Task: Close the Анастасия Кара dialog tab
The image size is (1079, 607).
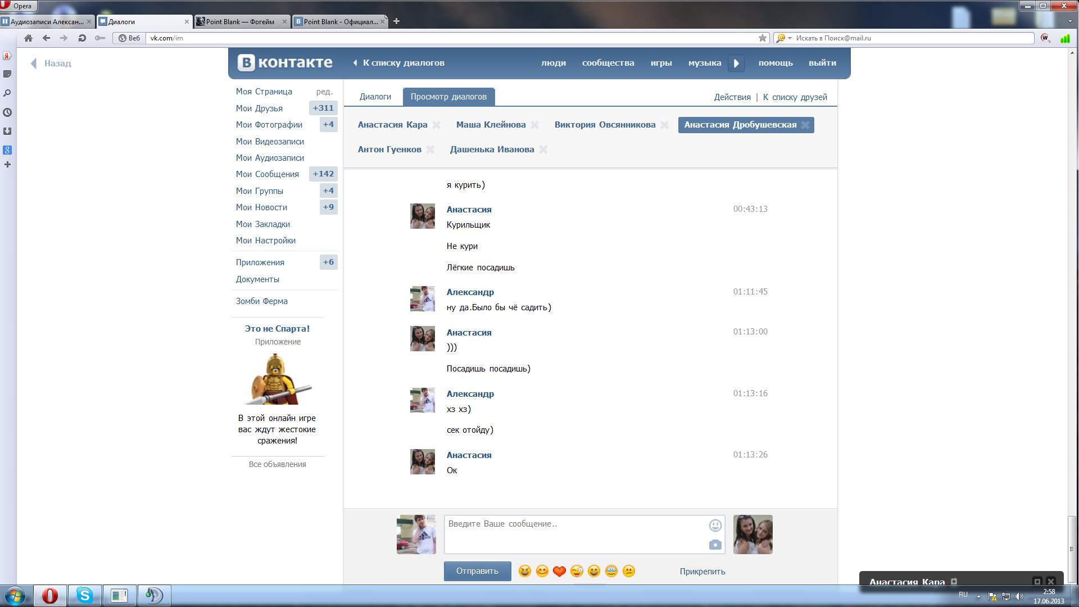Action: click(x=436, y=125)
